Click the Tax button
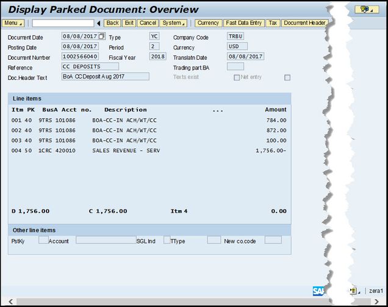This screenshot has width=388, height=307. tap(273, 23)
